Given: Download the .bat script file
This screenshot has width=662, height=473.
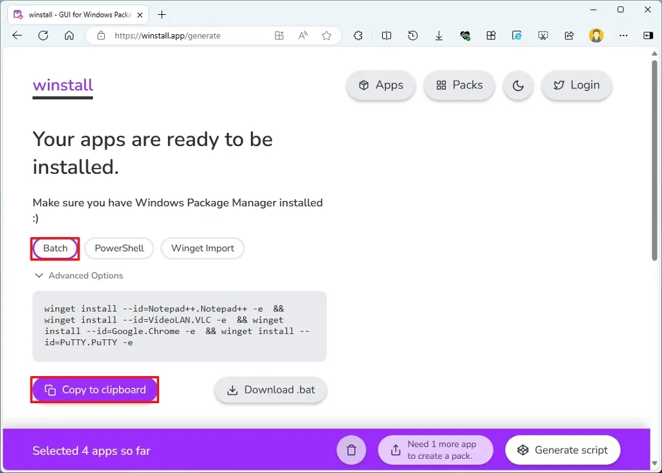Looking at the screenshot, I should 270,390.
